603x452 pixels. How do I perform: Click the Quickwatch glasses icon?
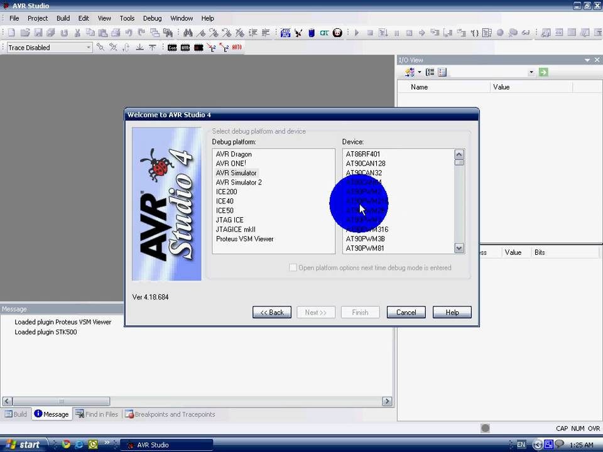[526, 33]
